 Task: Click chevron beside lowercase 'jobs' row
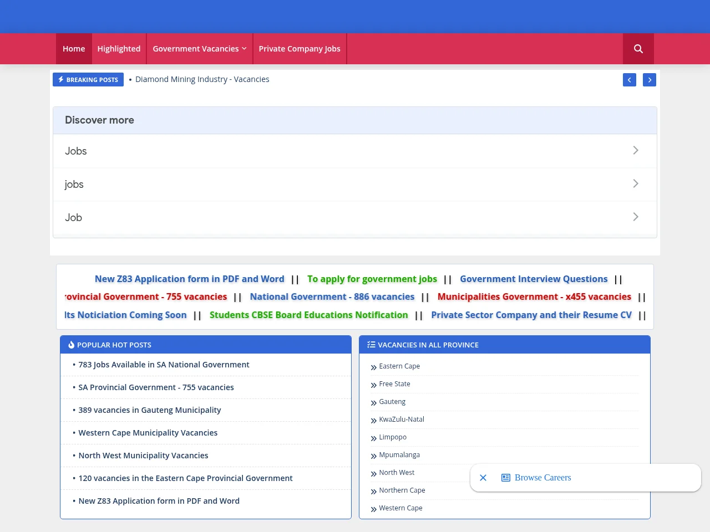[636, 184]
